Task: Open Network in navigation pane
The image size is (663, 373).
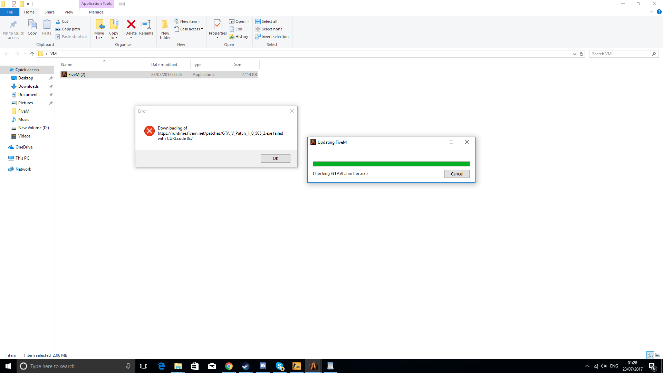Action: pos(23,169)
